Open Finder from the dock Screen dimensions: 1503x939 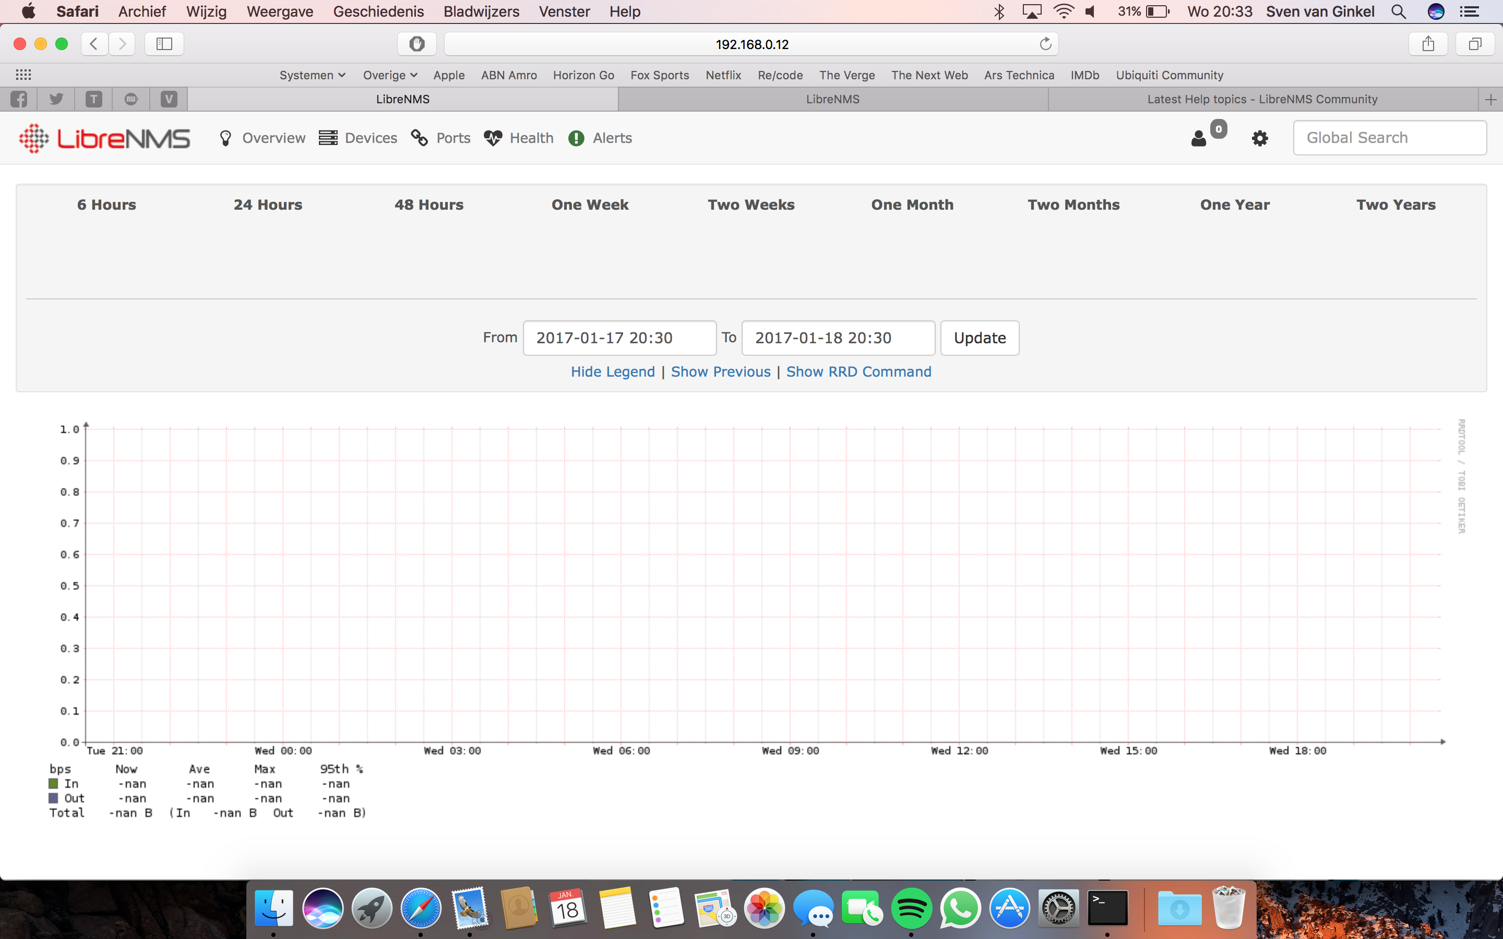274,909
